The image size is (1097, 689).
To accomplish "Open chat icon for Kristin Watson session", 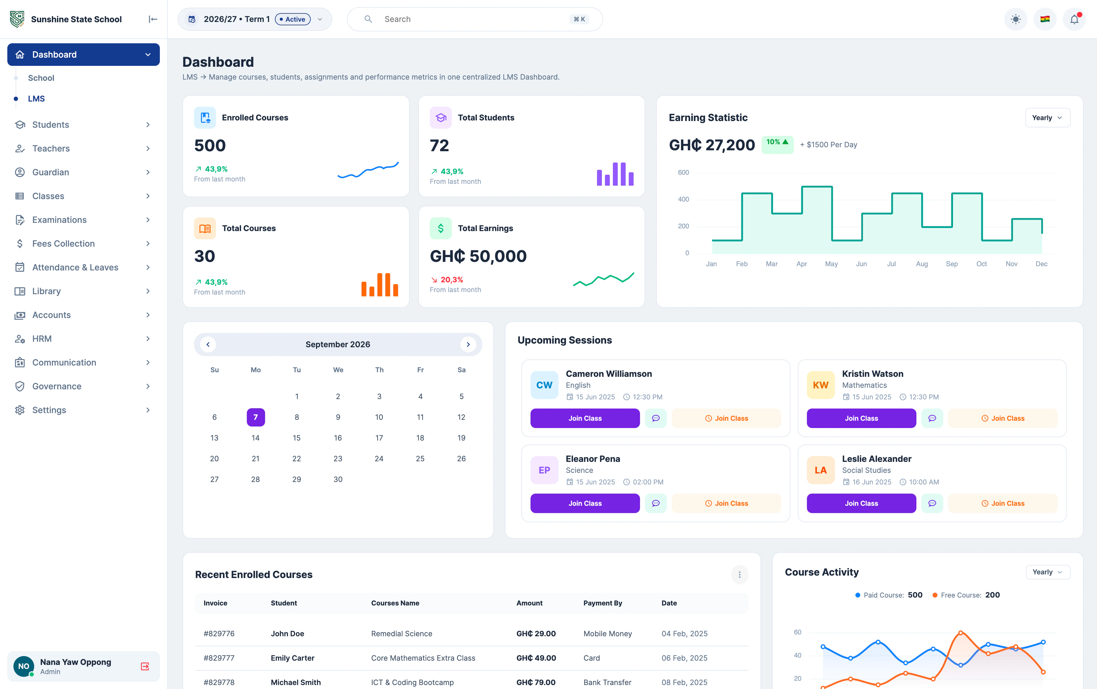I will (x=932, y=418).
